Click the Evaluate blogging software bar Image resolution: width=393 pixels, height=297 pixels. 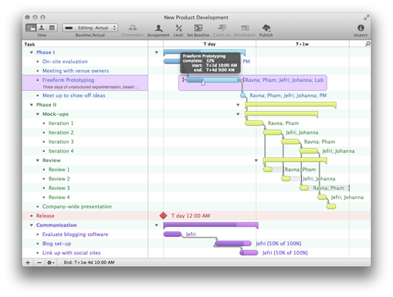click(x=173, y=234)
